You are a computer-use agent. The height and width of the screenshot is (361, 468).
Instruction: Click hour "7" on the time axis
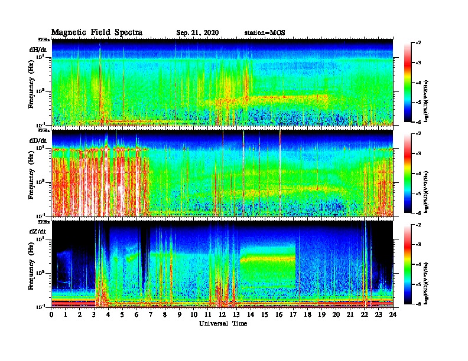click(151, 314)
